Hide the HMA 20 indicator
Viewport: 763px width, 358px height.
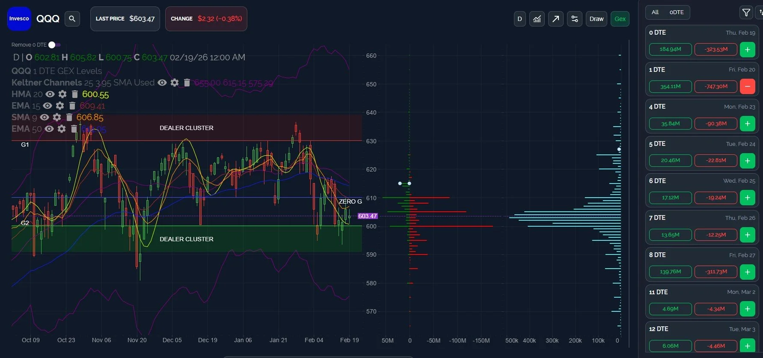(50, 94)
